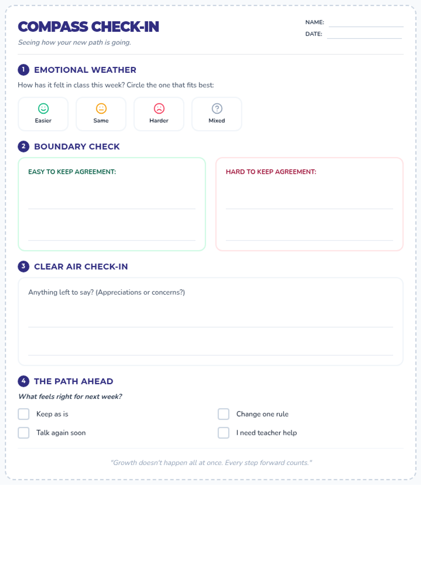This screenshot has width=421, height=562.
Task: Enable the Talk again soon checkbox
Action: pyautogui.click(x=24, y=432)
